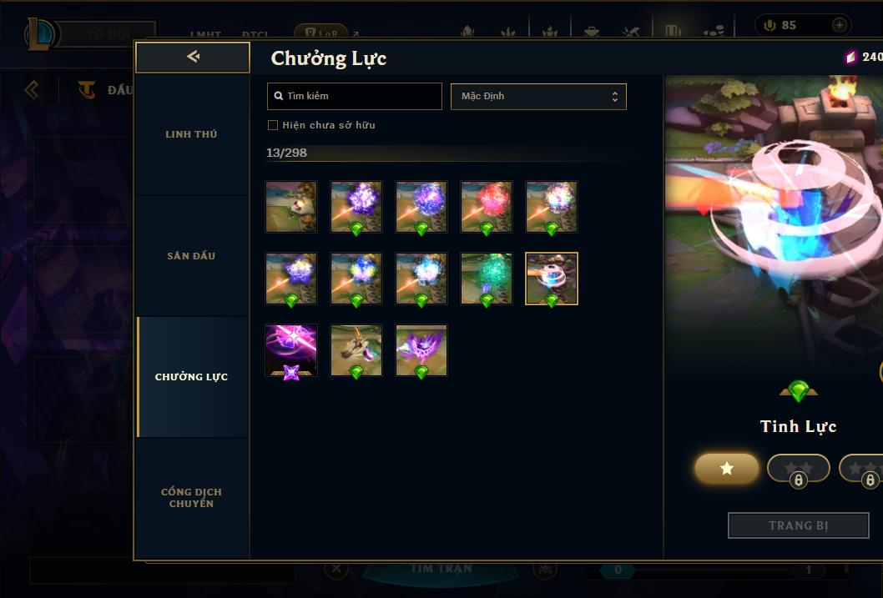Click the locked three-star tier button
The width and height of the screenshot is (883, 598).
[x=861, y=468]
